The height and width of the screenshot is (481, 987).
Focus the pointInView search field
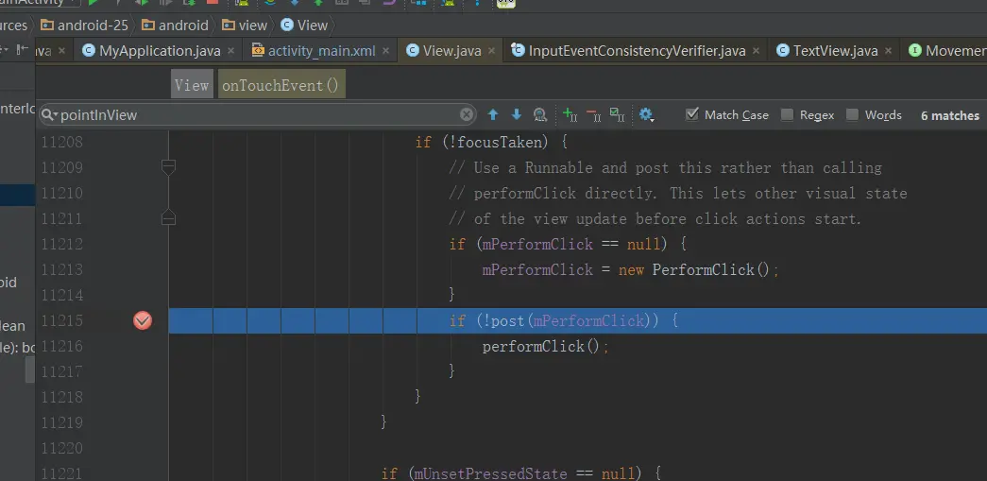coord(258,115)
